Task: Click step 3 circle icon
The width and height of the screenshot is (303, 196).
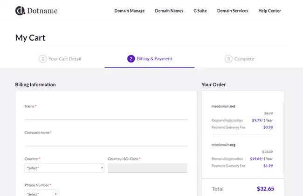Action: pyautogui.click(x=228, y=59)
